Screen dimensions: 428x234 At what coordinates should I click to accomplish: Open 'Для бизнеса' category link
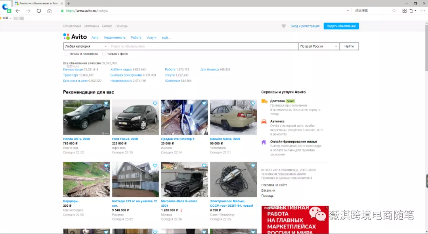(210, 70)
